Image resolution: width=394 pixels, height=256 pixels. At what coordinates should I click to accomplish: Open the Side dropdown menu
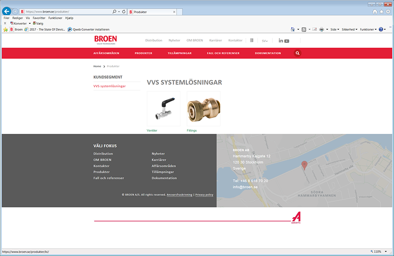click(x=335, y=29)
